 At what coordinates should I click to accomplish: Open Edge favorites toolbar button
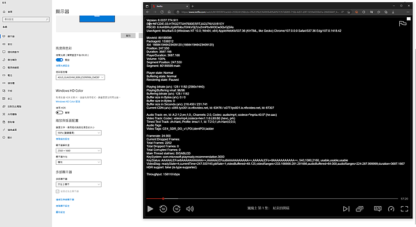378,12
